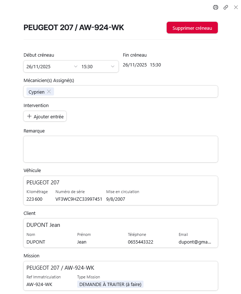Open the PEUGEOT 207 vehicle card
This screenshot has width=241, height=294.
120,183
